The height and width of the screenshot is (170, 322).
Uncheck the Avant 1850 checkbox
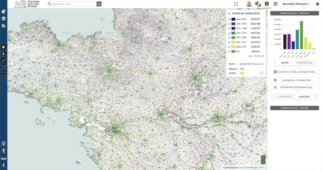[x=229, y=19]
